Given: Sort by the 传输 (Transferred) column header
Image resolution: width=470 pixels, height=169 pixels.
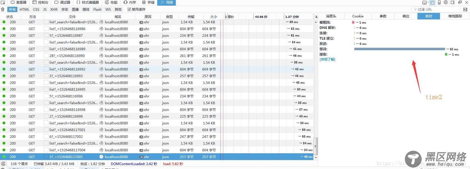Looking at the screenshot, I should pos(191,17).
